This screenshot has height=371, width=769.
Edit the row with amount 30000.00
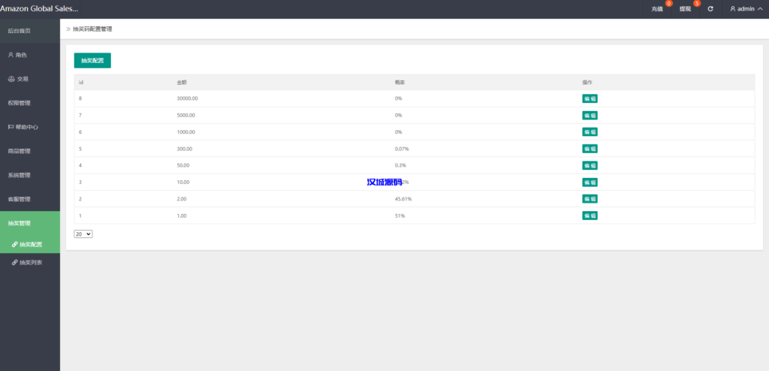coord(590,98)
